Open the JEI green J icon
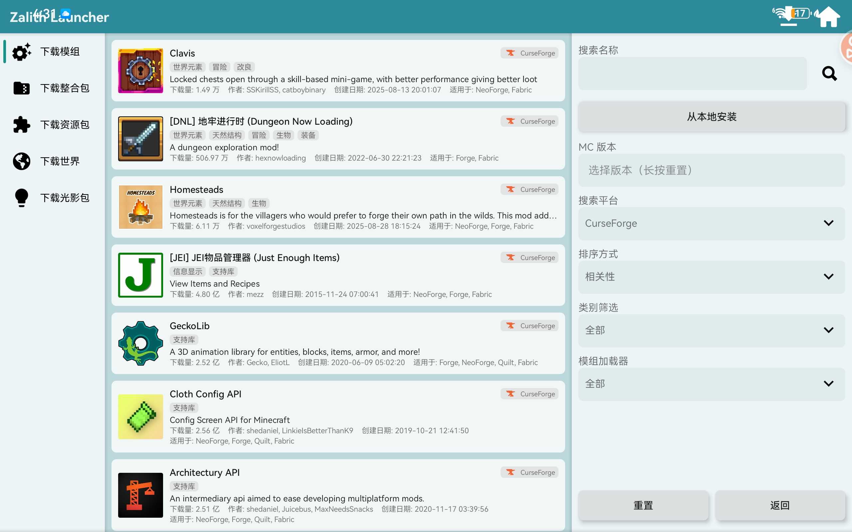852x532 pixels. [x=140, y=275]
